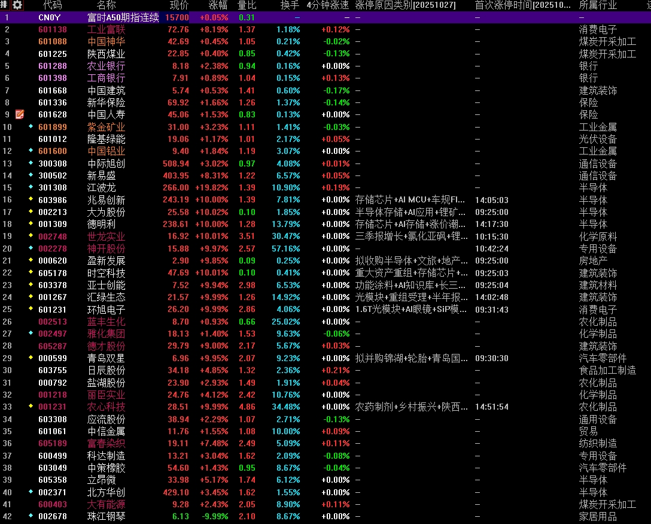The height and width of the screenshot is (524, 651).
Task: Select stock 丽臣实业
Action: [107, 395]
